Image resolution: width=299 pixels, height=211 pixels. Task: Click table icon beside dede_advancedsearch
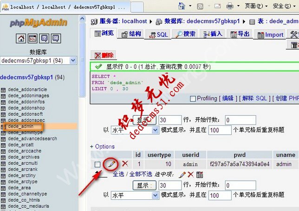pos(3,139)
